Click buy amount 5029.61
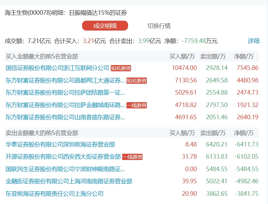This screenshot has width=268, height=204. point(186,93)
